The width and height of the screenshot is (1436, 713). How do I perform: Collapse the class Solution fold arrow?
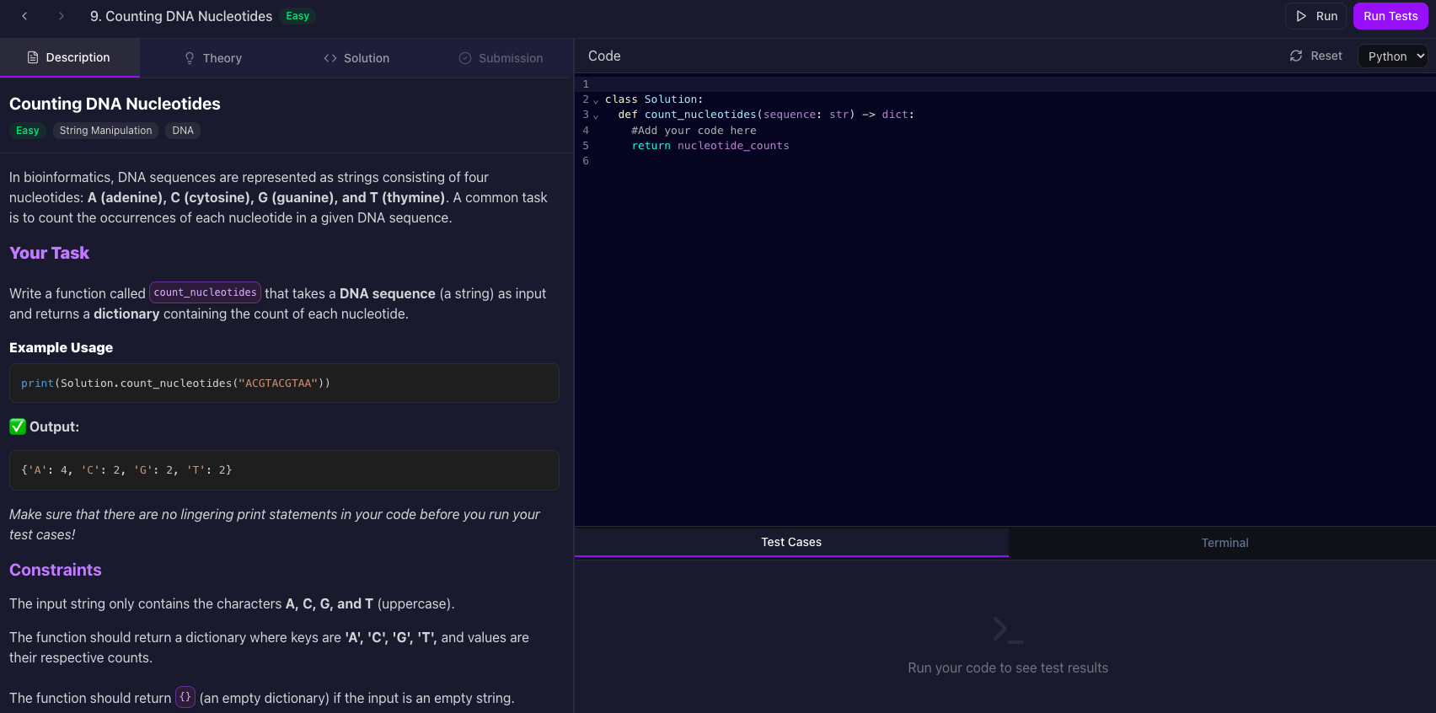[x=596, y=101]
